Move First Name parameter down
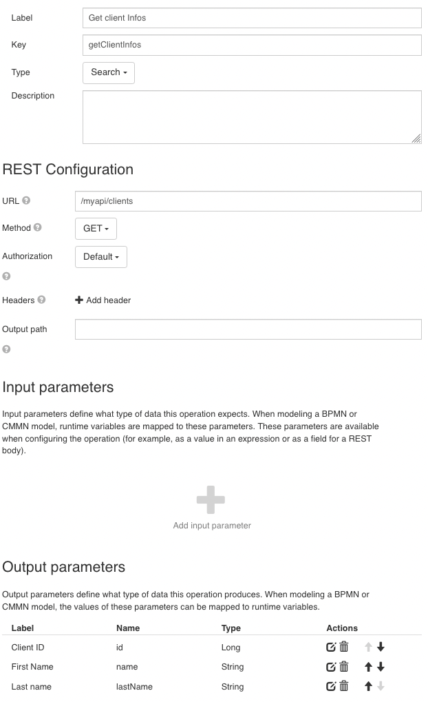428x702 pixels. (380, 667)
